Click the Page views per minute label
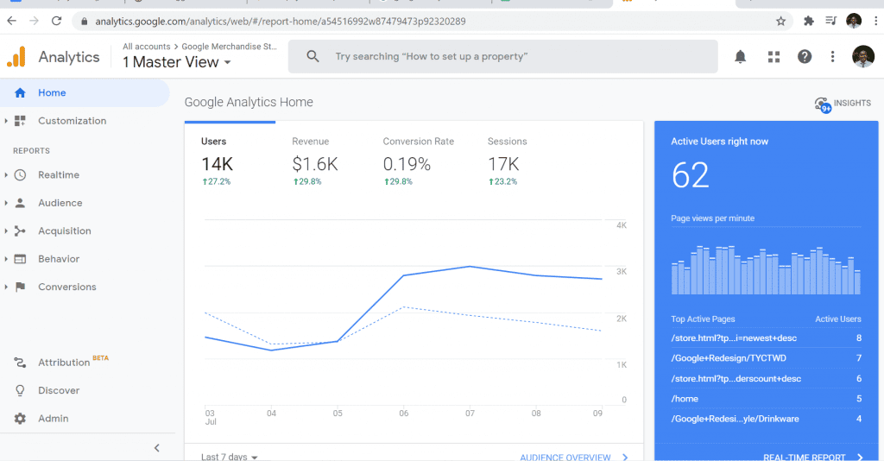 coord(712,218)
